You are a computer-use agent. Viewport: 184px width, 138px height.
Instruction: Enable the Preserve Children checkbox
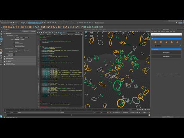(14, 53)
